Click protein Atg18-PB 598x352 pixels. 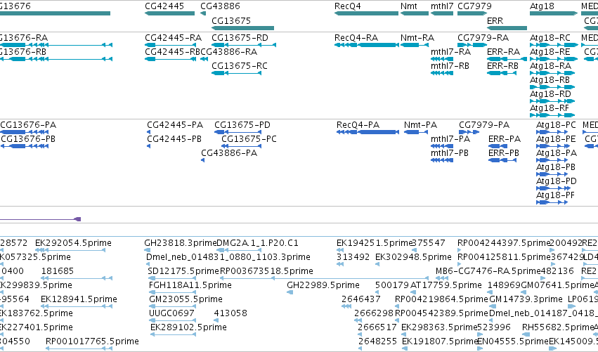(552, 174)
